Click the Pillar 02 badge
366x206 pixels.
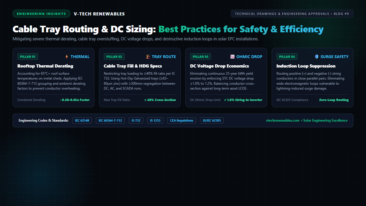pos(114,57)
